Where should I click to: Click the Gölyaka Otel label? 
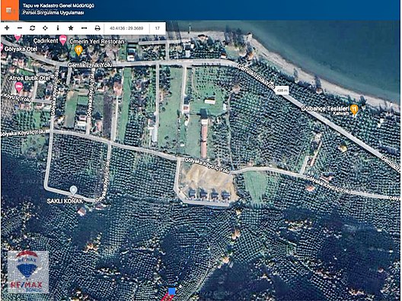(21, 49)
